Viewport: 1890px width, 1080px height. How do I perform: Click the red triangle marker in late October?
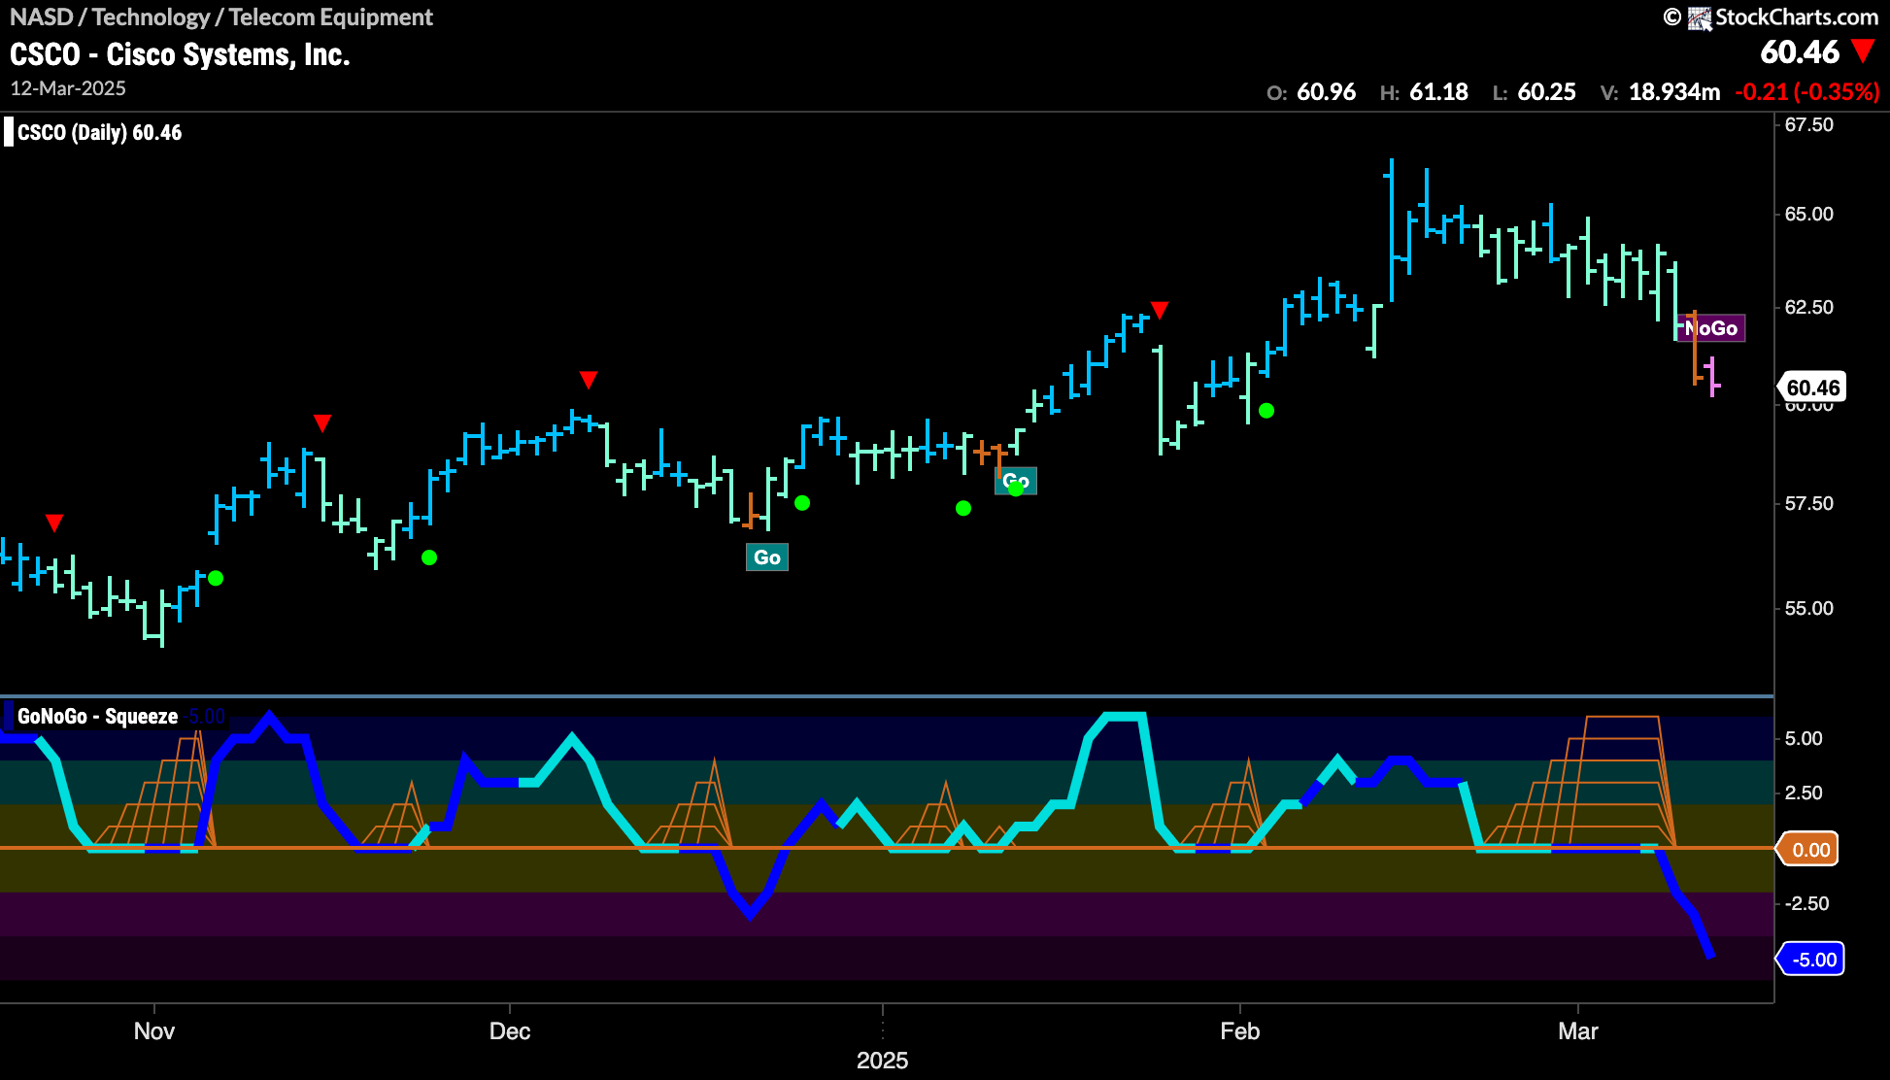pyautogui.click(x=54, y=523)
